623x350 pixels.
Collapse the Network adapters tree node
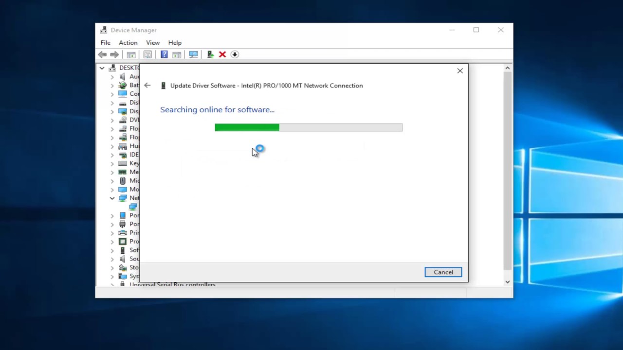pyautogui.click(x=112, y=198)
